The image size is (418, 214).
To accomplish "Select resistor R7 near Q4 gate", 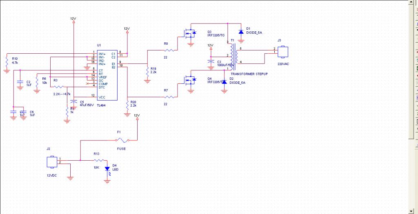I will point(169,97).
